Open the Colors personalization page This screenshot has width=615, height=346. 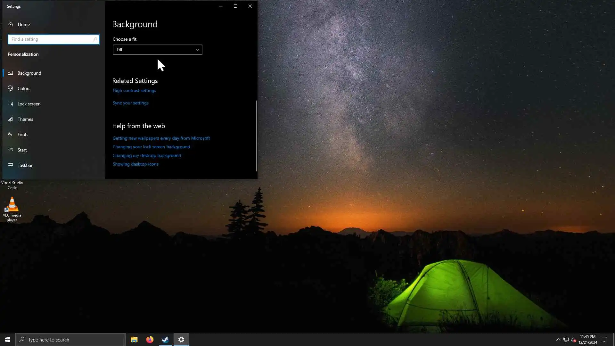click(24, 88)
